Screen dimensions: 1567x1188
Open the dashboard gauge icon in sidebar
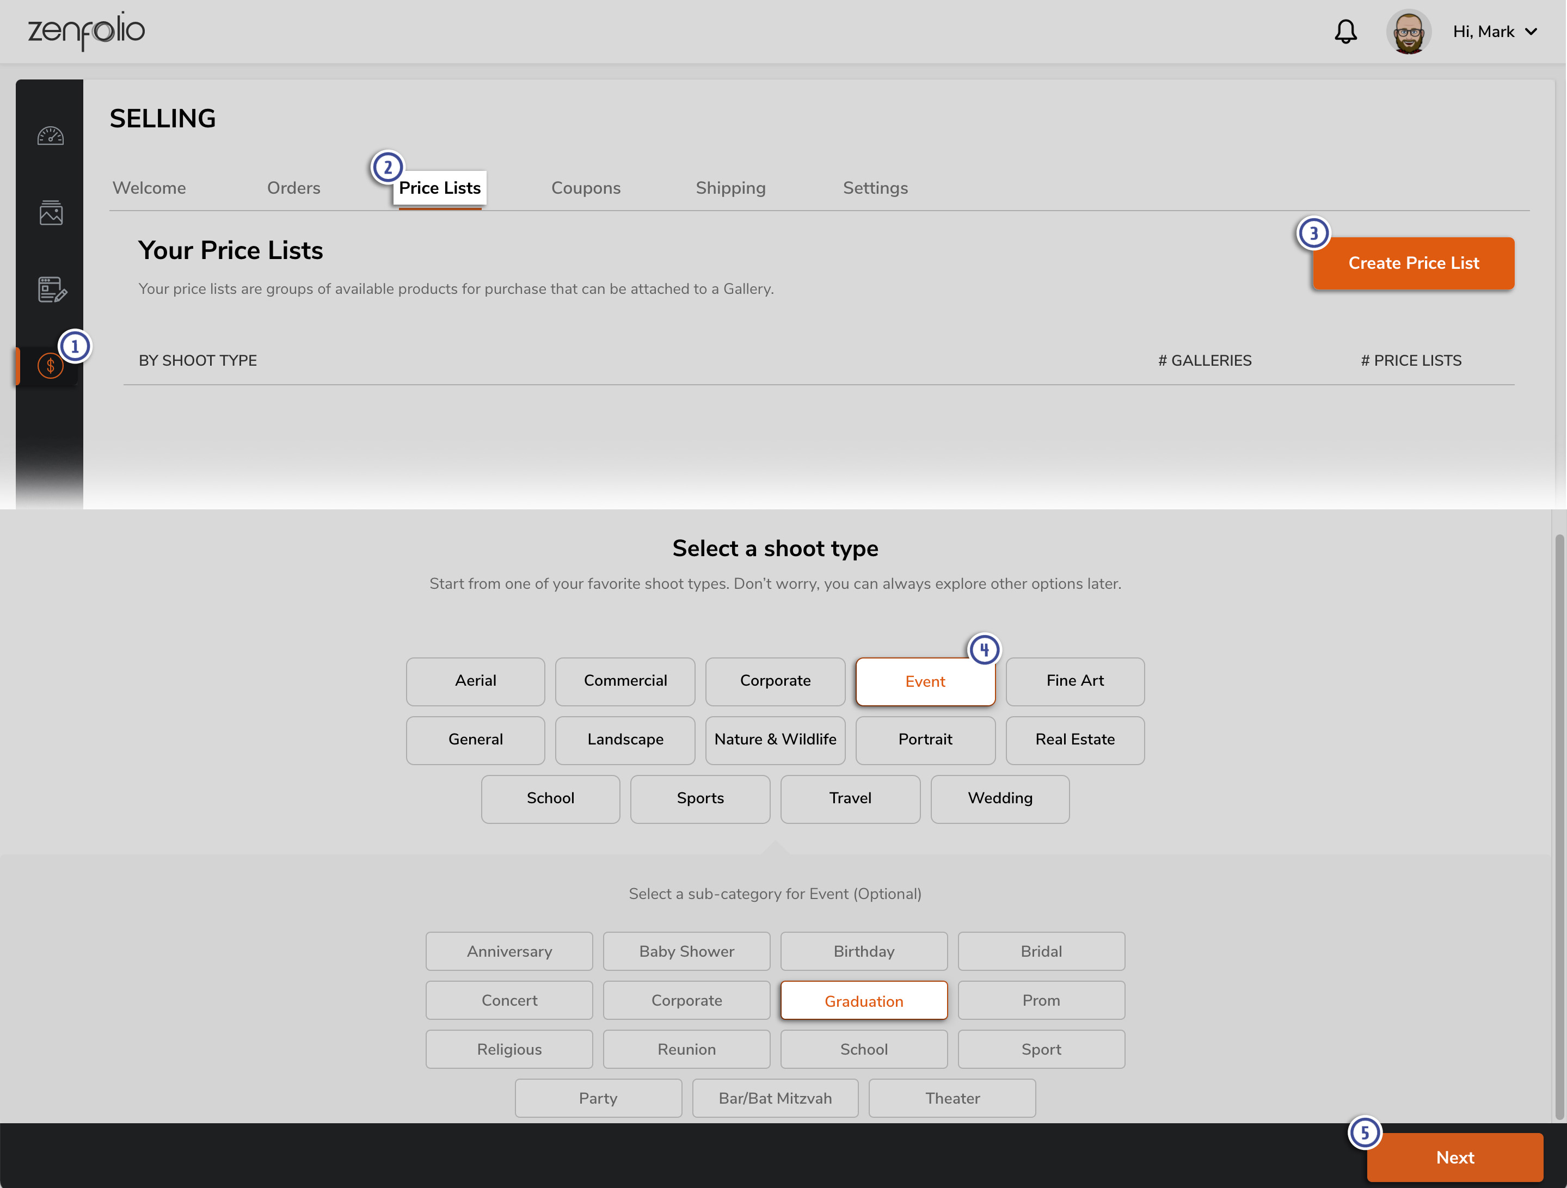click(50, 136)
